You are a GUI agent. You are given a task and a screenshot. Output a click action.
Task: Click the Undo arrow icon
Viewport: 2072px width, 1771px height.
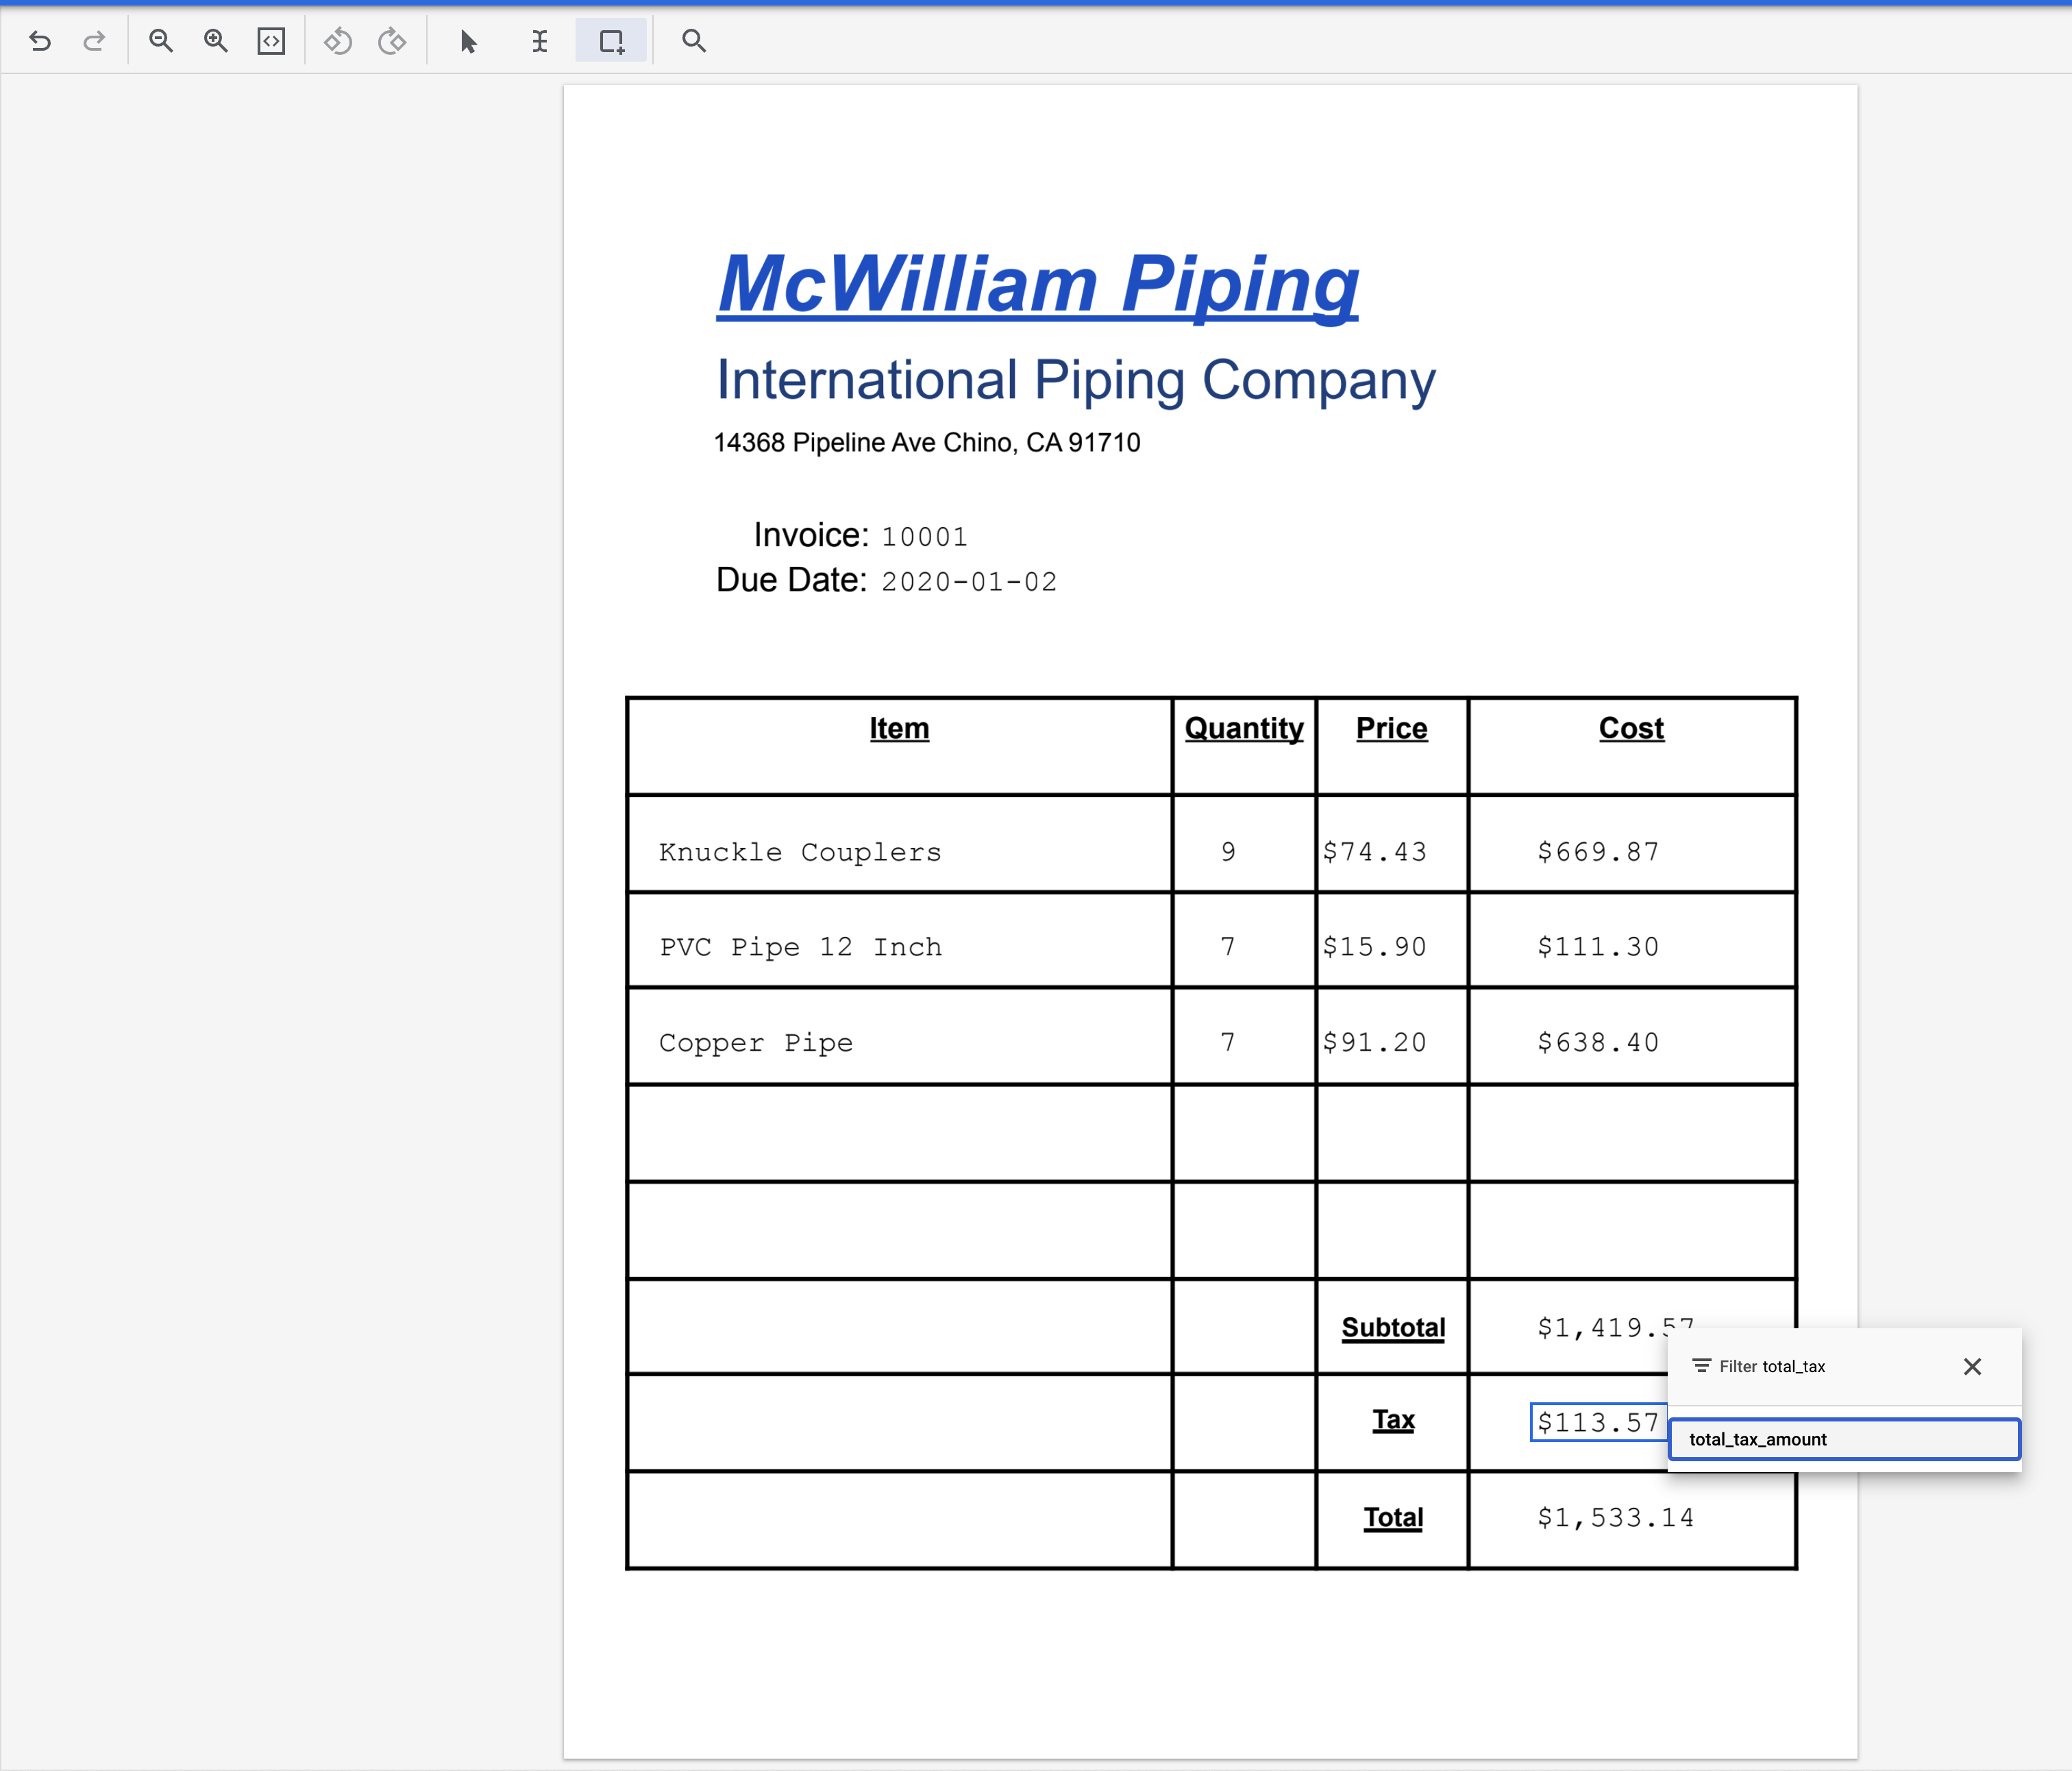[40, 41]
